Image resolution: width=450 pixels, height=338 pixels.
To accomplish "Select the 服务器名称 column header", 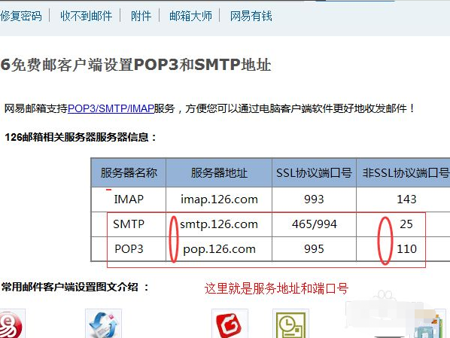I will [x=129, y=172].
